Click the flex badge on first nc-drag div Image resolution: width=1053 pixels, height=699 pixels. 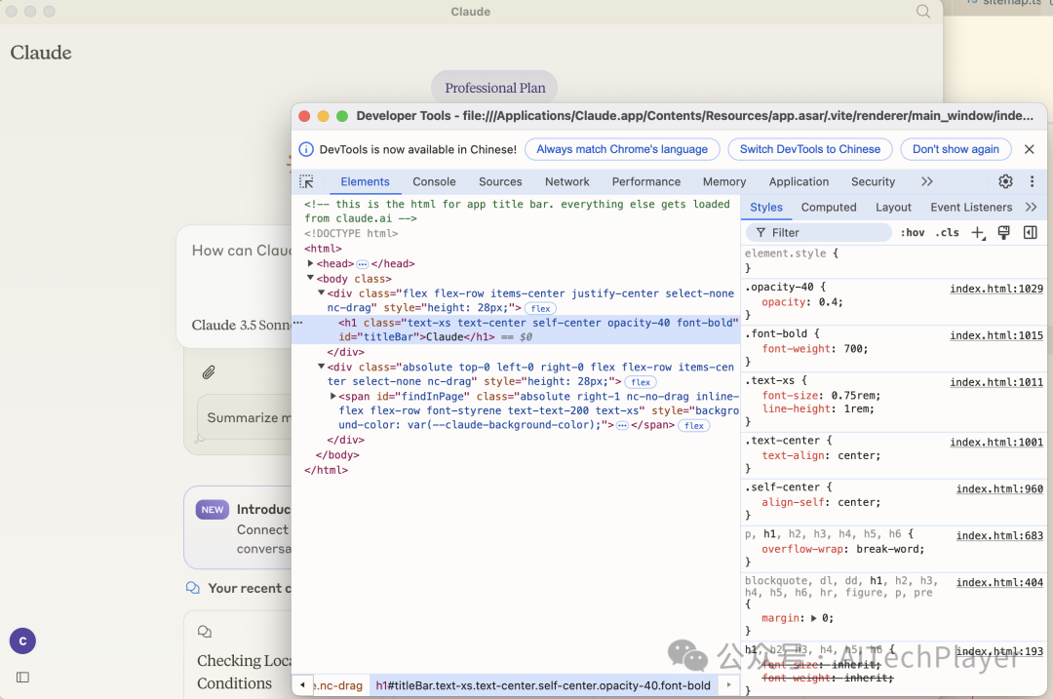540,308
